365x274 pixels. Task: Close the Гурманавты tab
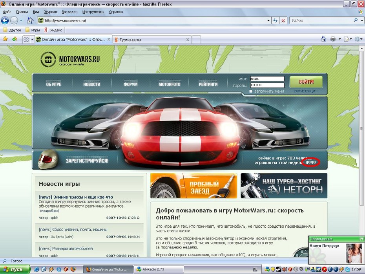point(188,40)
